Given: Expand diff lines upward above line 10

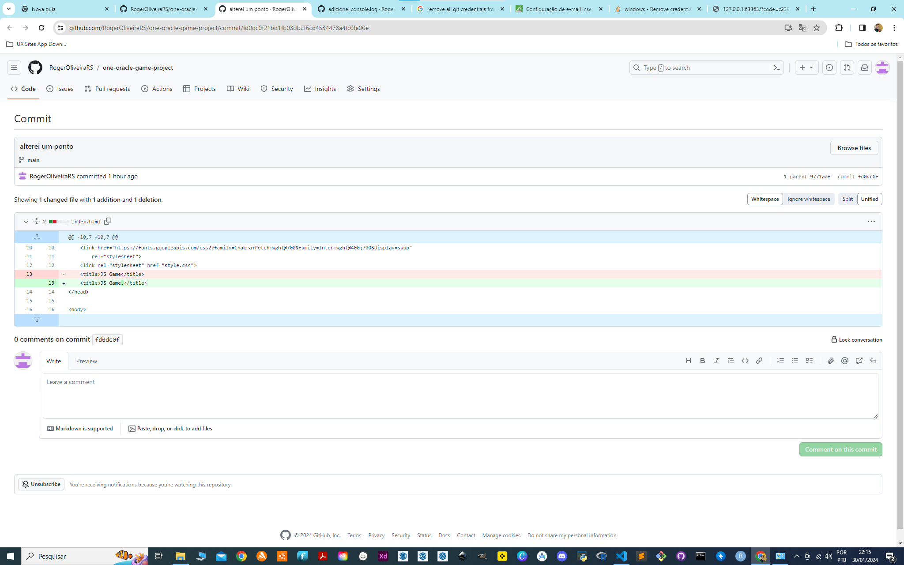Looking at the screenshot, I should coord(37,237).
